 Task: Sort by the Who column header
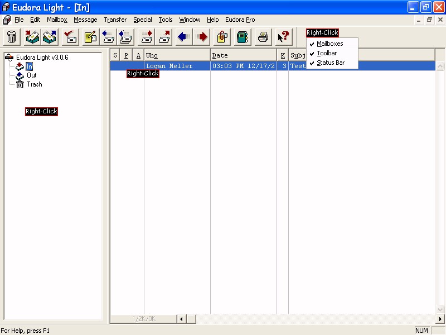177,55
